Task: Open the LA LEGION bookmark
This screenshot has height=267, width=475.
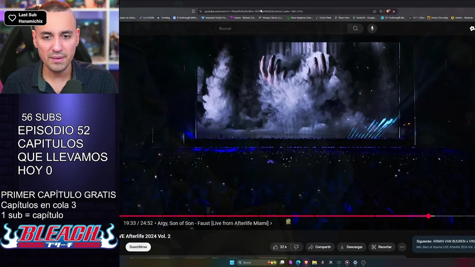Action: click(147, 18)
